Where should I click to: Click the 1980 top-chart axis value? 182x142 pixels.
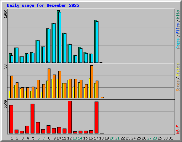click(5, 14)
